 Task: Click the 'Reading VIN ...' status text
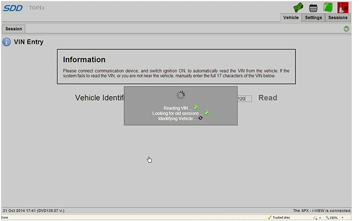(x=178, y=108)
